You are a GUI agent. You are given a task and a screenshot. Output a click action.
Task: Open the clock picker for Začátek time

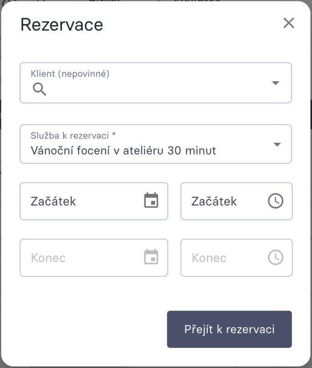(x=275, y=201)
